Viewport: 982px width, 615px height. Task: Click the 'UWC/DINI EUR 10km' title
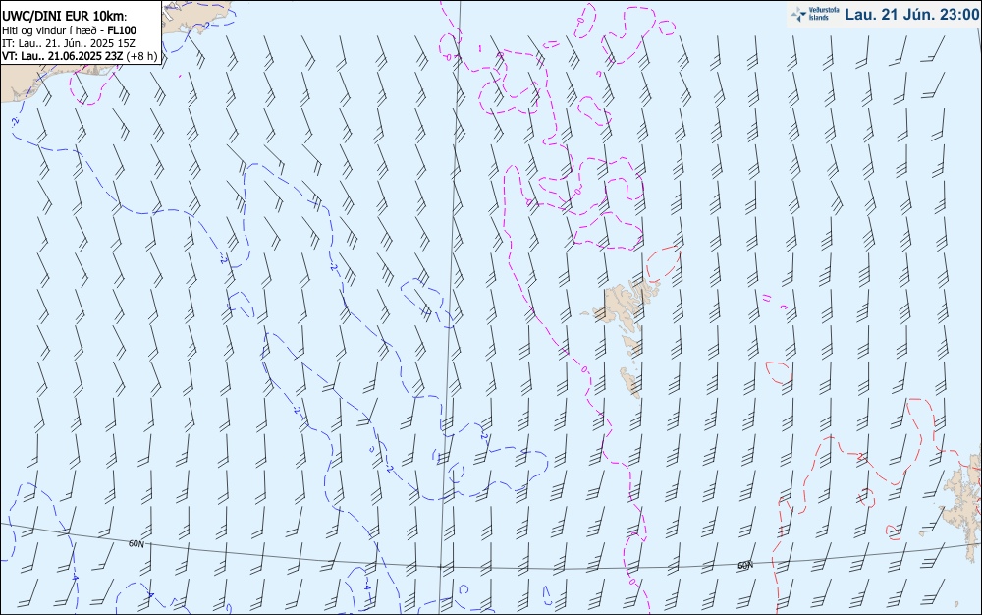click(x=64, y=17)
